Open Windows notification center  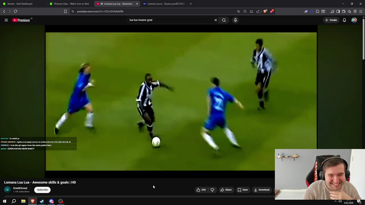(359, 201)
